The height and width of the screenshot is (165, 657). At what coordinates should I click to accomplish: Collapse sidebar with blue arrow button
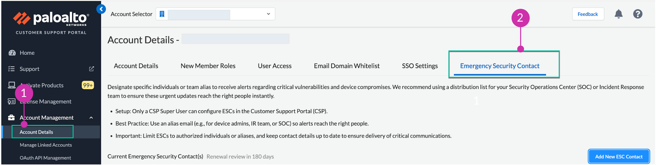[101, 9]
